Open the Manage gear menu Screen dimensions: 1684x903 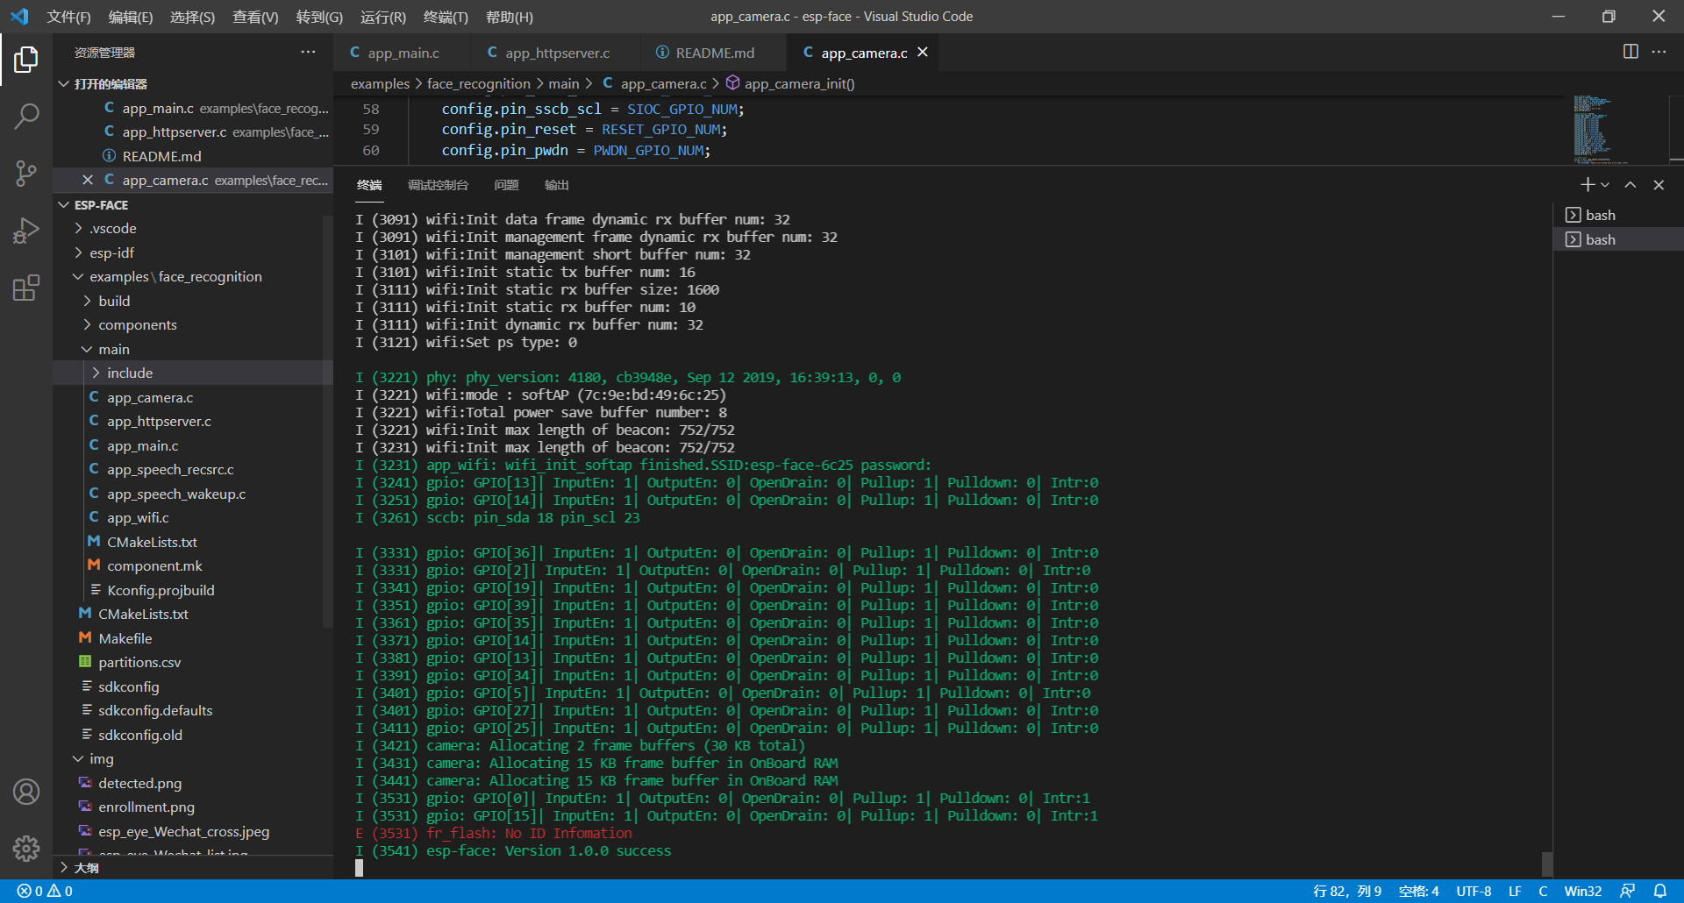[26, 849]
